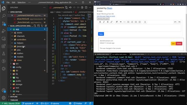This screenshot has height=105, width=187.
Task: Open the Search view in activity bar
Action: (4, 16)
